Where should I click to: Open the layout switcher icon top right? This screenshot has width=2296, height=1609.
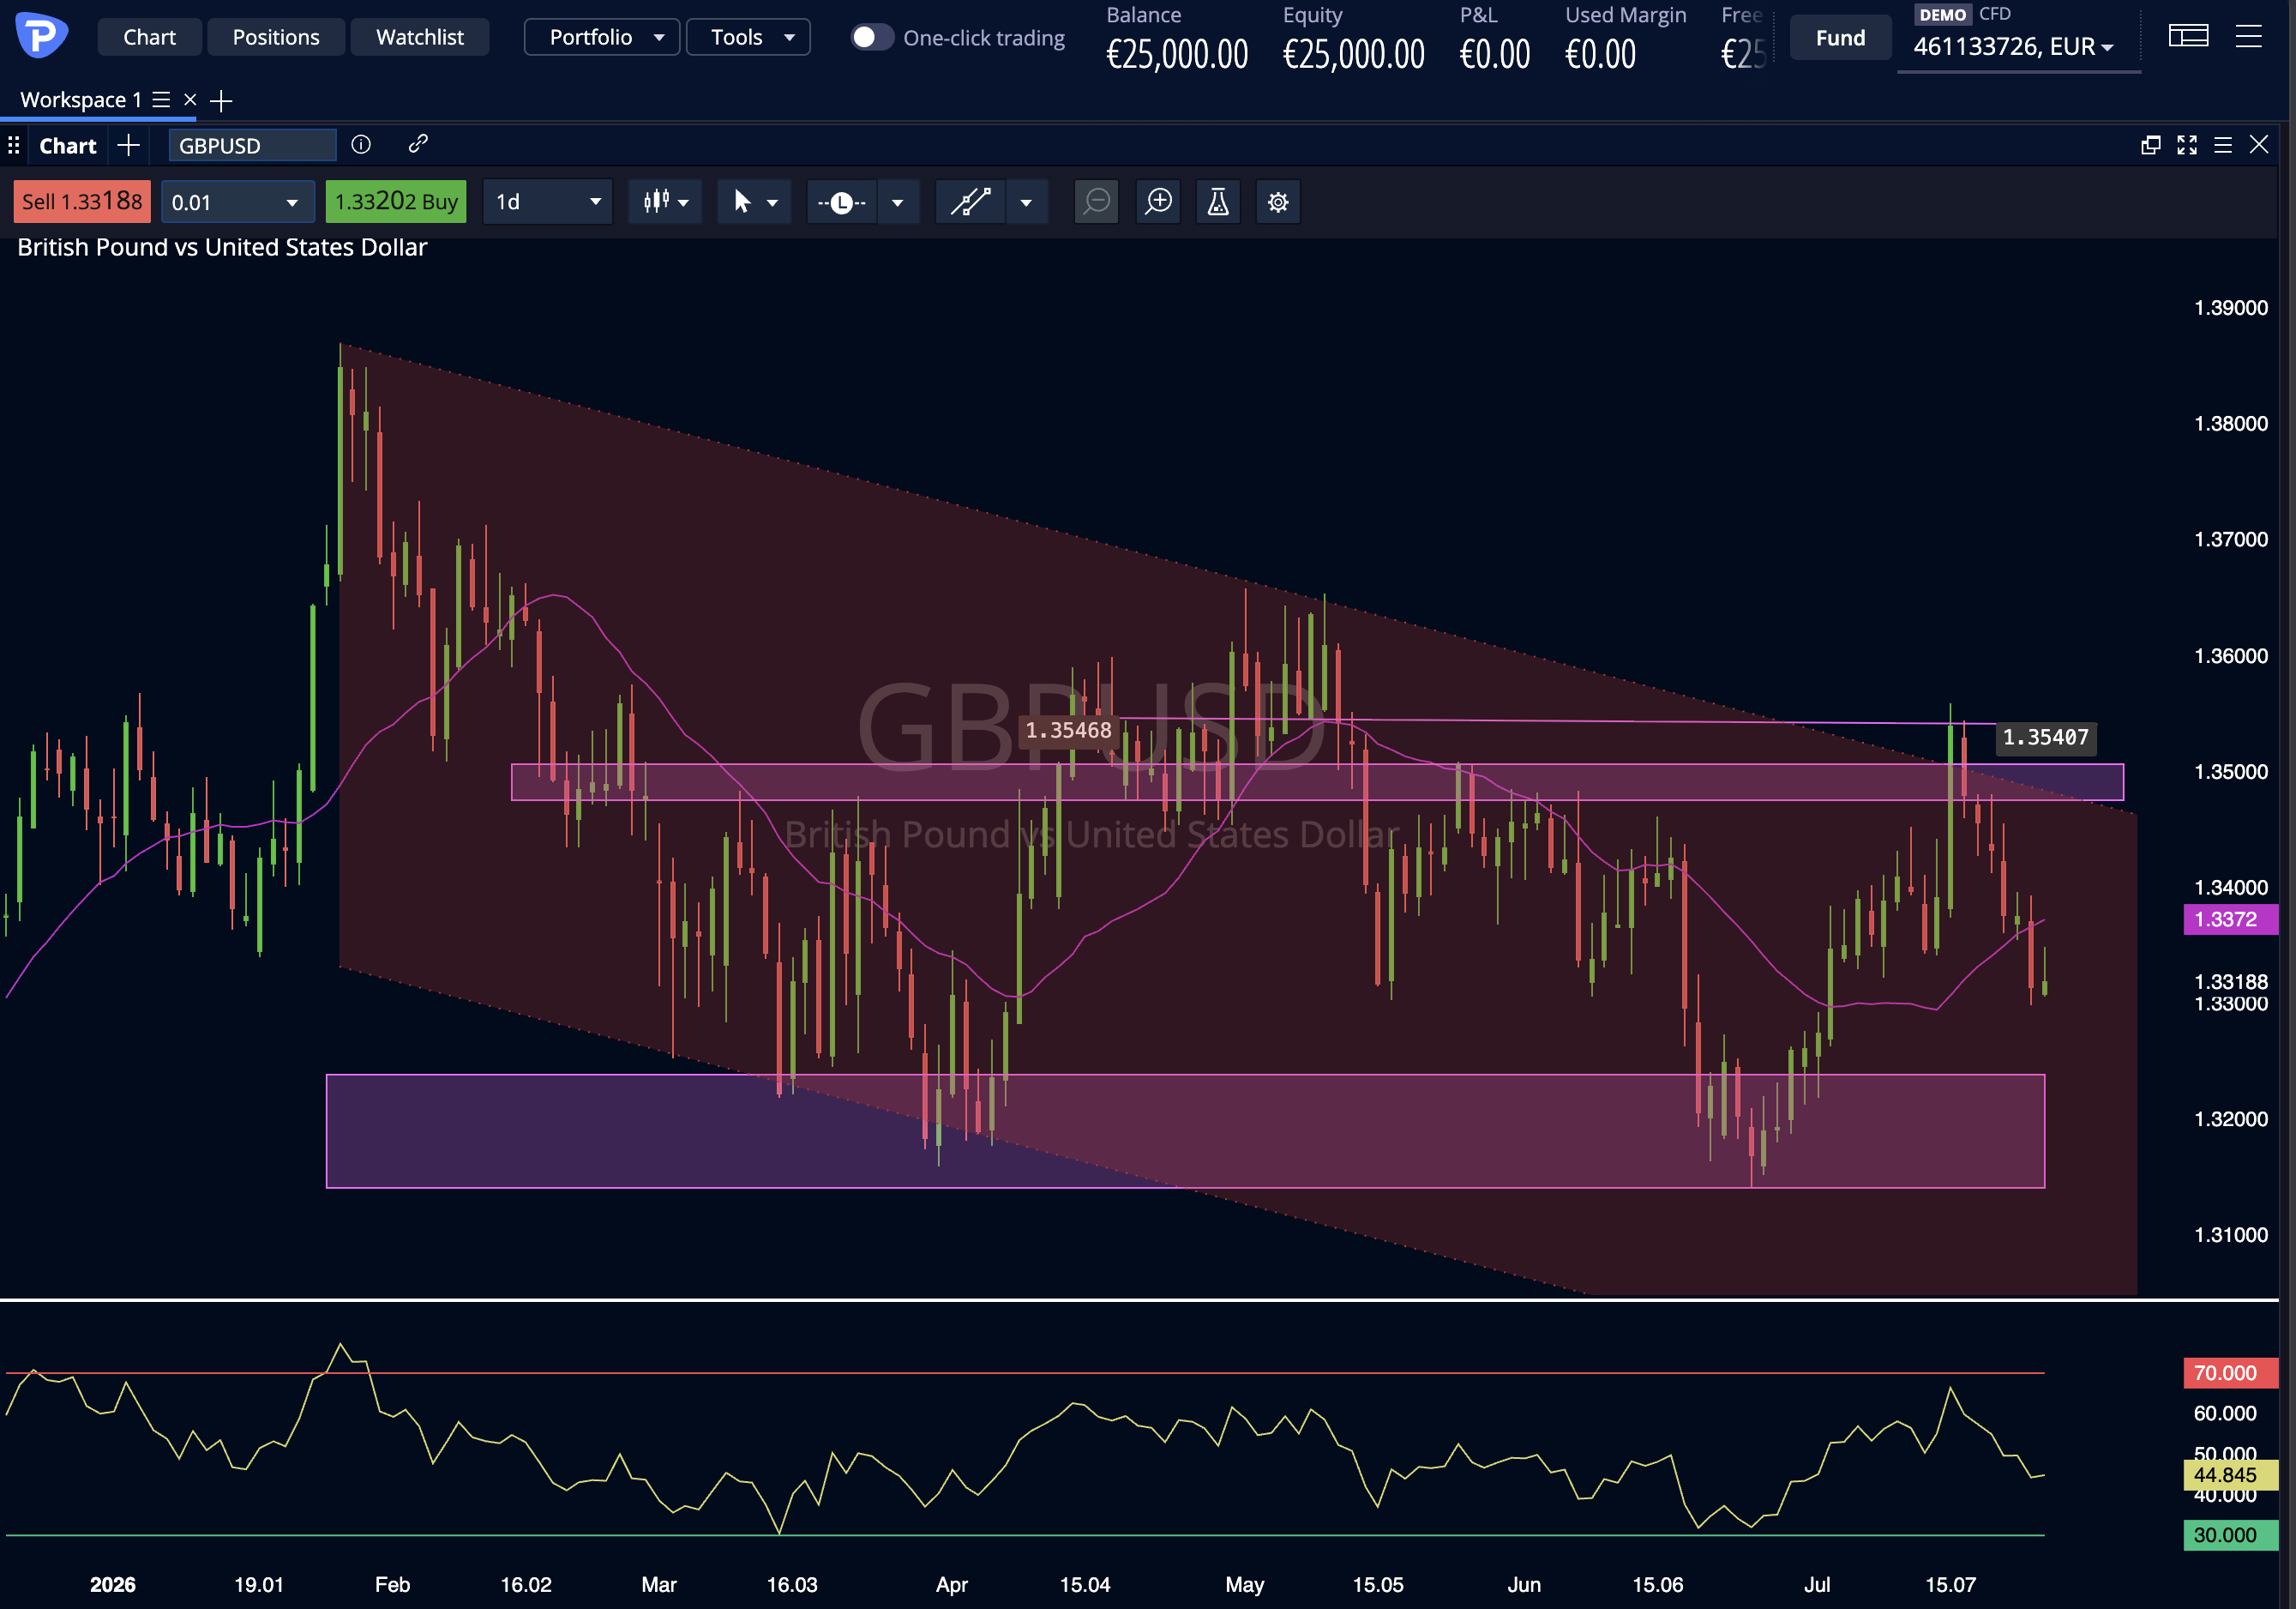[x=2188, y=37]
